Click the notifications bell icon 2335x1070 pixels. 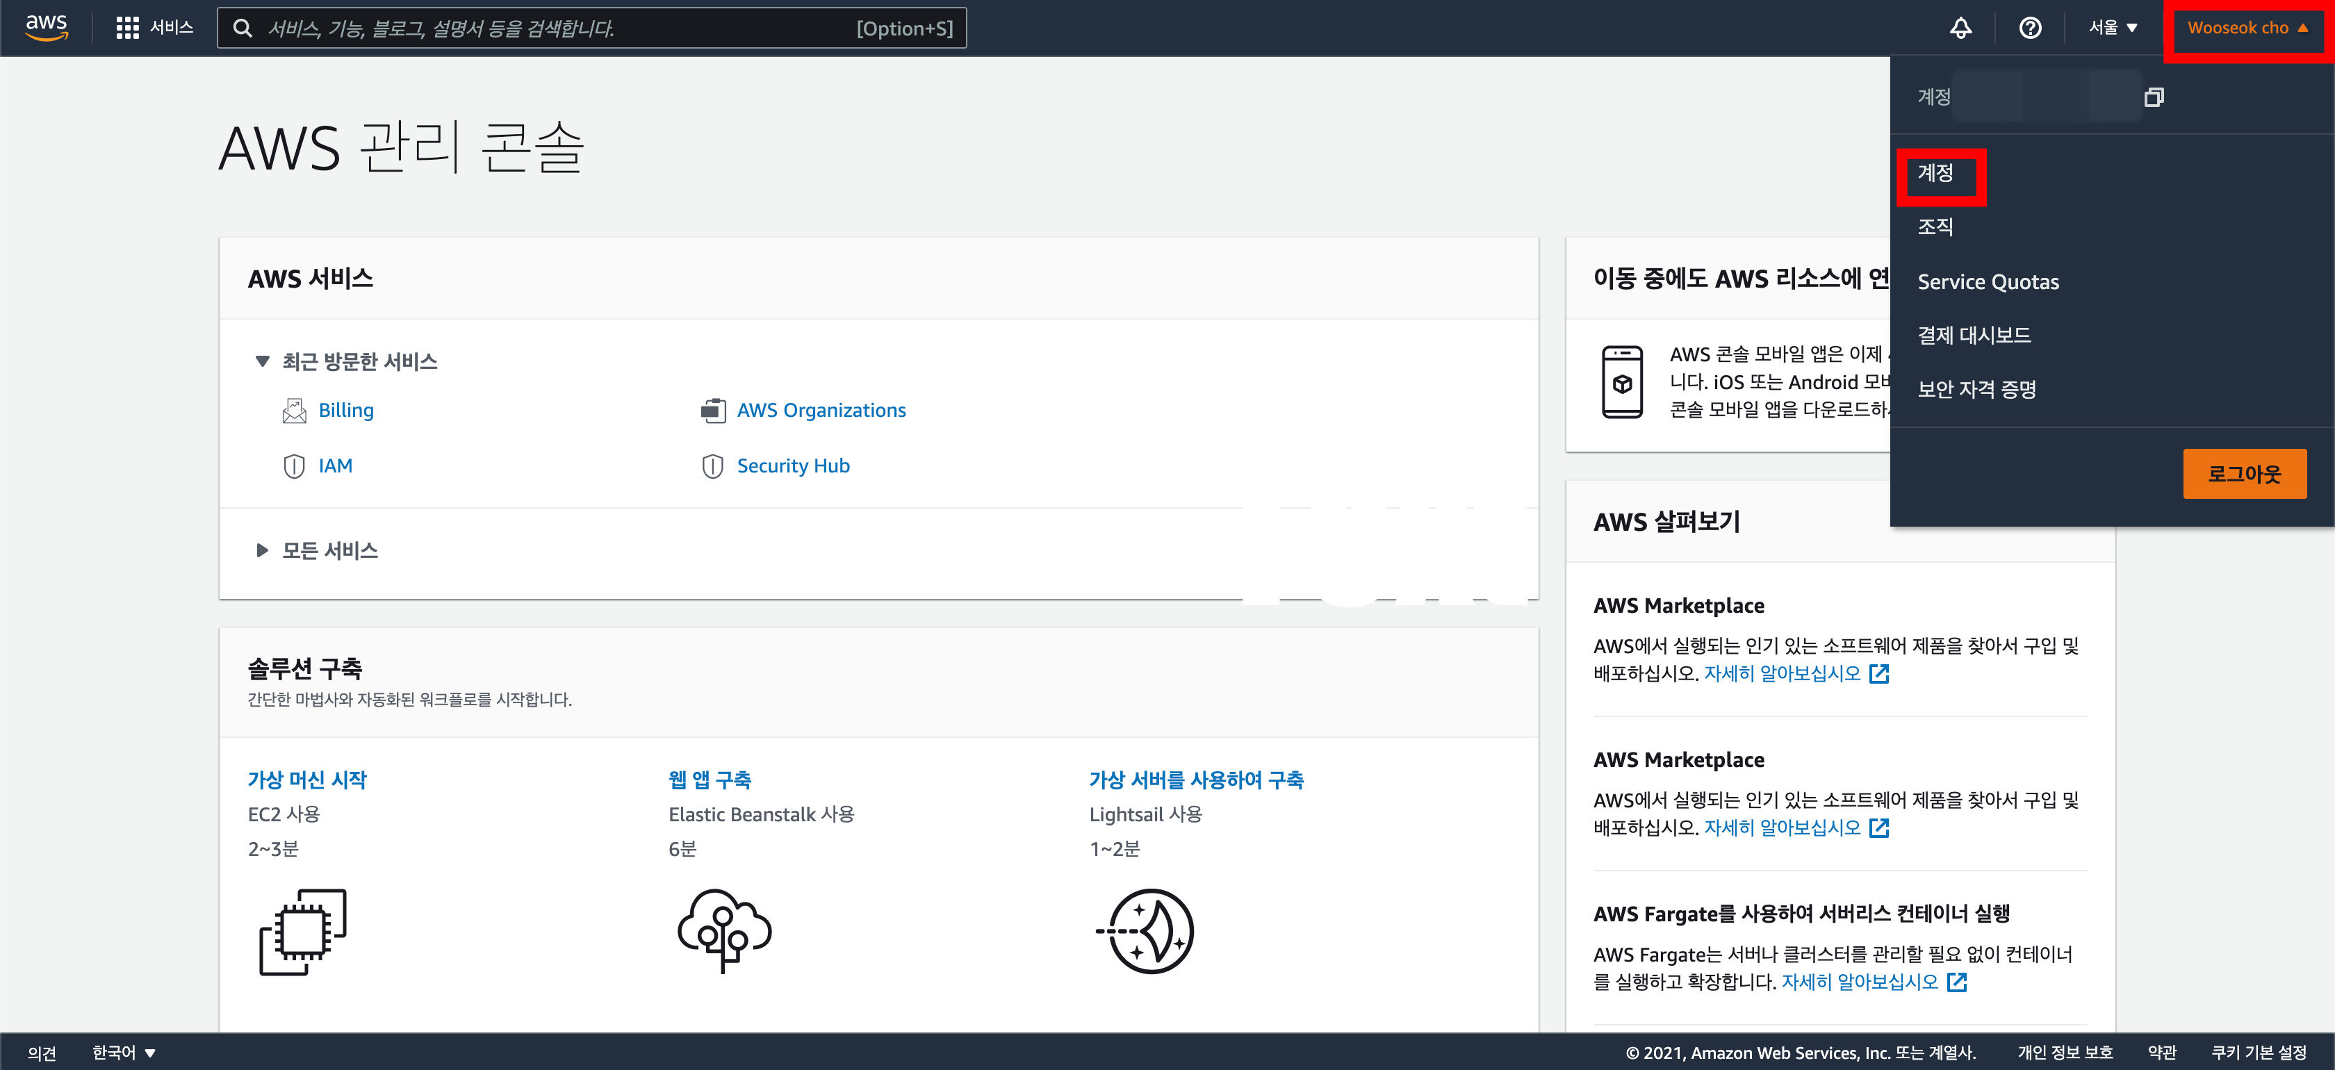(x=1960, y=28)
